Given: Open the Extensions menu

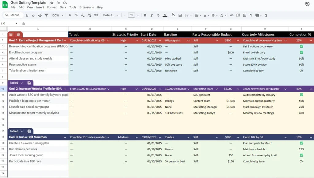Looking at the screenshot, I should coord(86,7).
